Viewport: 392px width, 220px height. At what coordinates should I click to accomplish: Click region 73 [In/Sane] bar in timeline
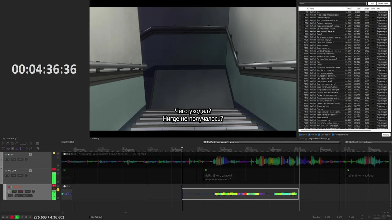[x=368, y=142]
